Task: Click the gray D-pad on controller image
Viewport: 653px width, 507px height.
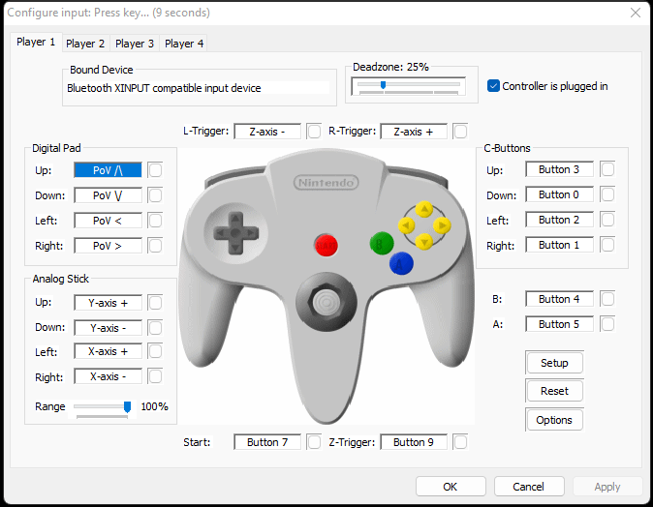Action: click(235, 233)
